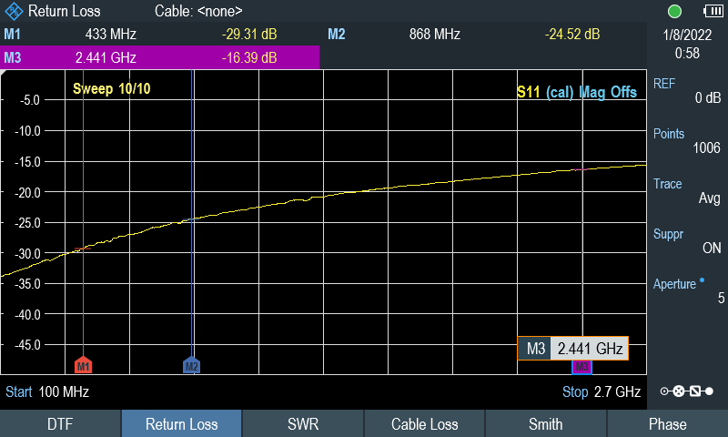This screenshot has height=437, width=728.
Task: Select the red M1 marker flag
Action: 83,365
